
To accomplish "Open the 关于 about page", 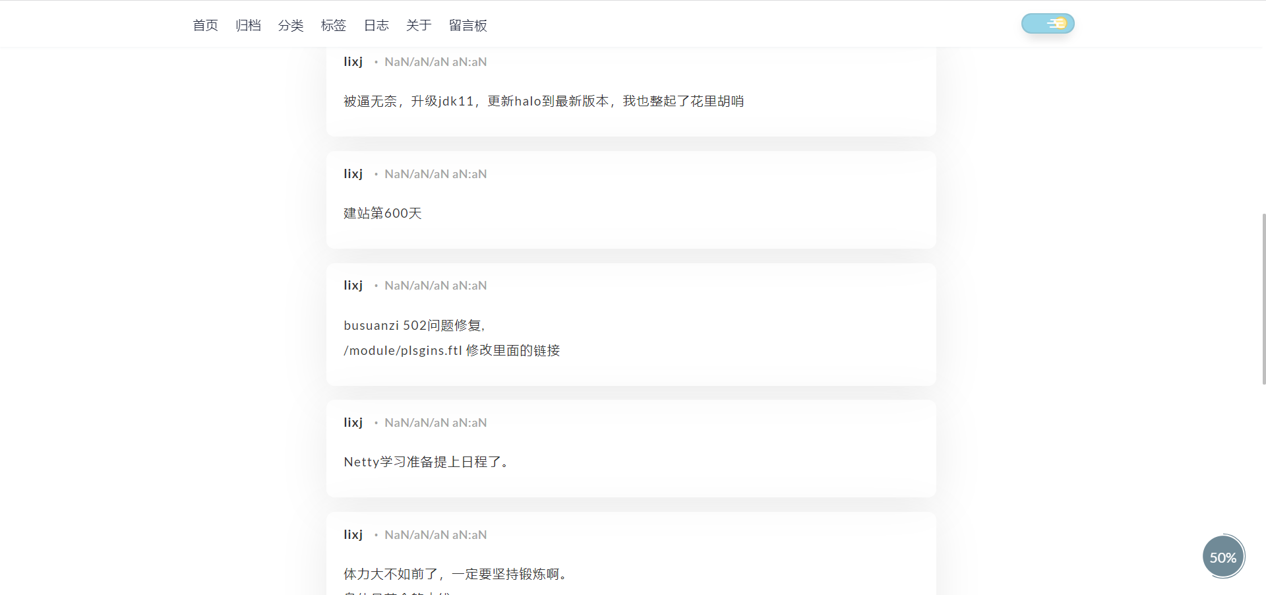I will tap(419, 25).
